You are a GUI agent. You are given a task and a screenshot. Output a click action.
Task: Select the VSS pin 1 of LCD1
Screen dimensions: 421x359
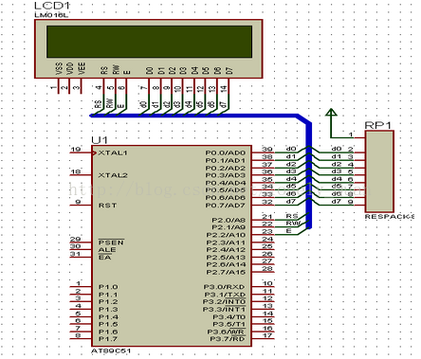(58, 86)
